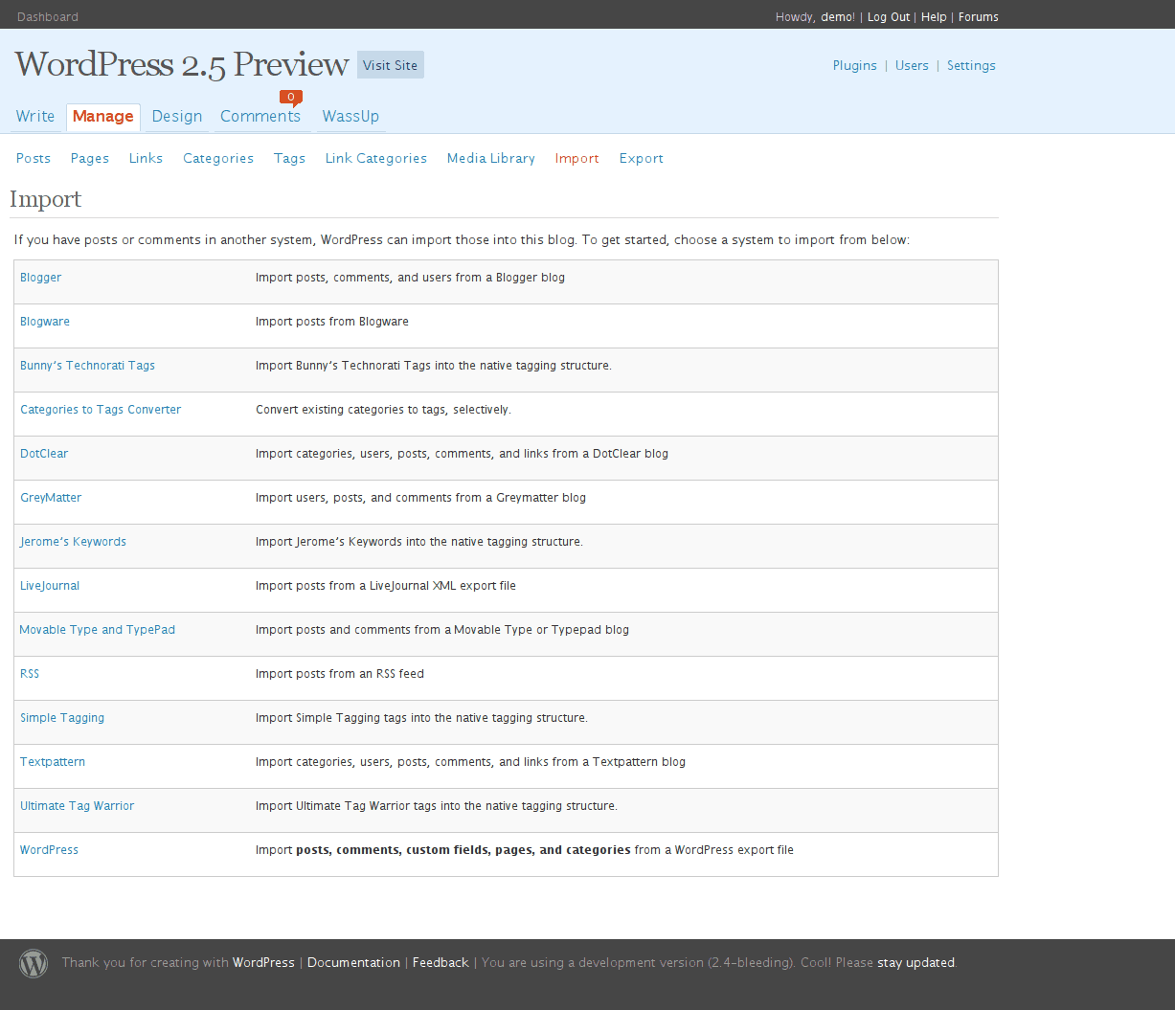This screenshot has width=1175, height=1010.
Task: Click 'Import posts from Blogware' description
Action: tap(332, 322)
